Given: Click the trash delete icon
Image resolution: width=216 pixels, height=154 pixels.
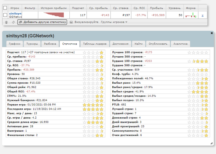Looking at the screenshot, I should pyautogui.click(x=6, y=22).
